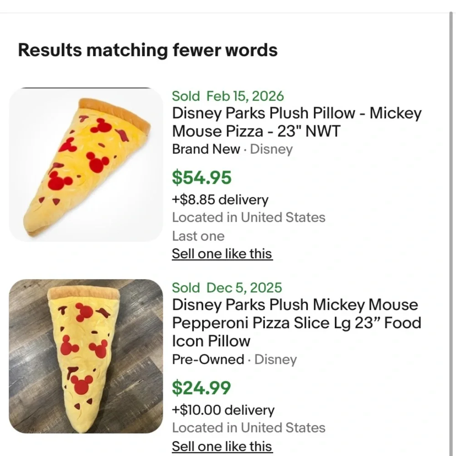The image size is (456, 456).
Task: Click the "+$8.85 delivery" text
Action: click(x=220, y=199)
